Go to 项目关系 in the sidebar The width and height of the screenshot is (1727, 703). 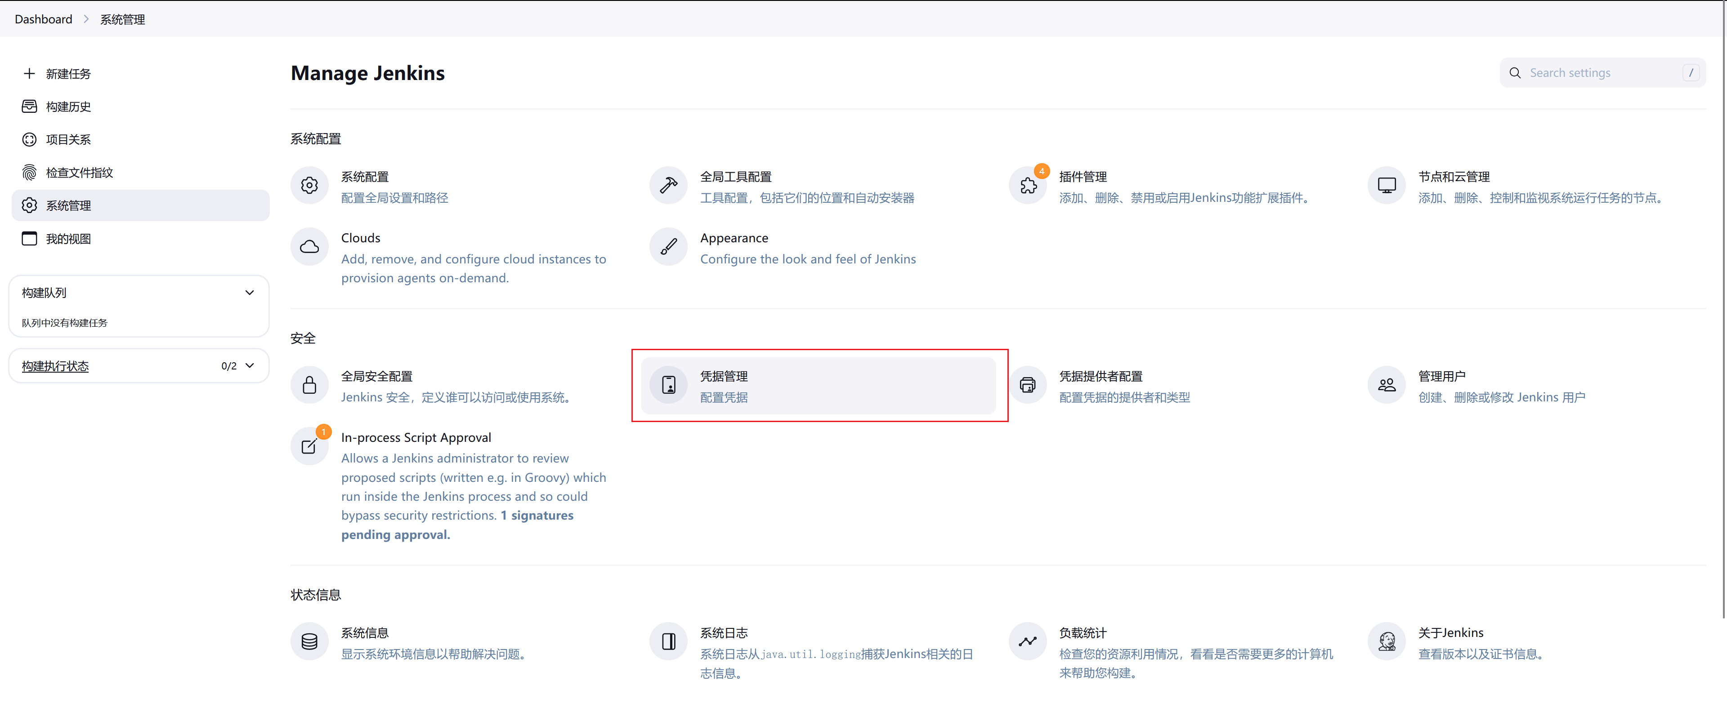coord(68,139)
